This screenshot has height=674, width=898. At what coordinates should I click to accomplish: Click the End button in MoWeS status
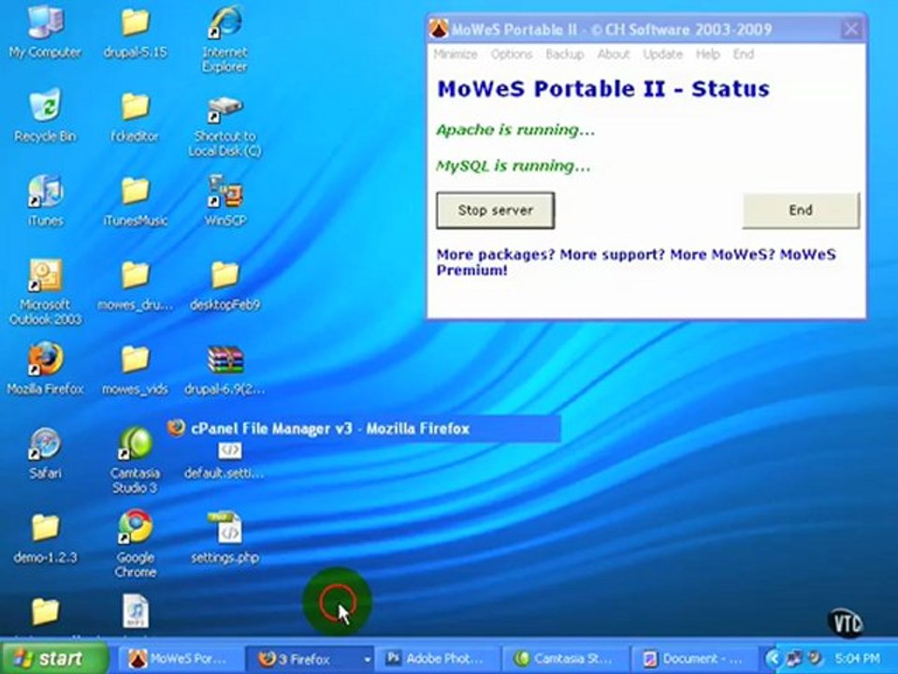(801, 211)
